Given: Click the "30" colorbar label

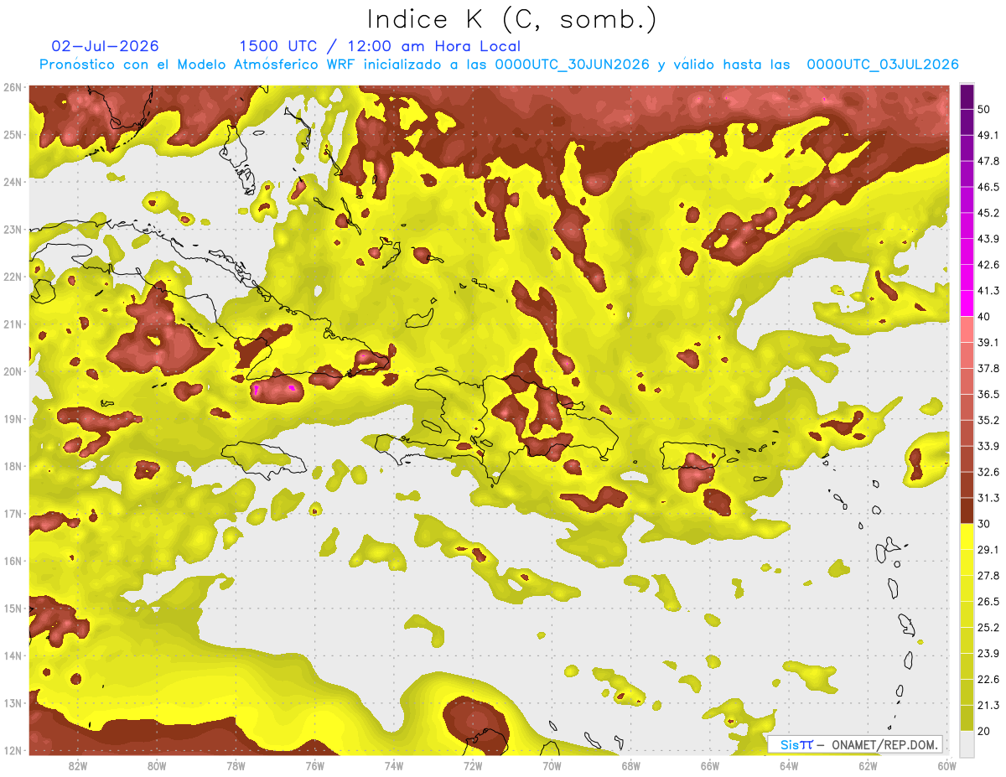Looking at the screenshot, I should (x=984, y=524).
